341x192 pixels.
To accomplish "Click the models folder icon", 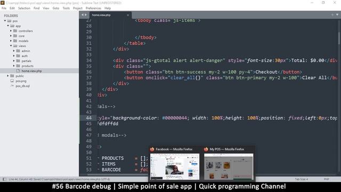I will pyautogui.click(x=15, y=41).
